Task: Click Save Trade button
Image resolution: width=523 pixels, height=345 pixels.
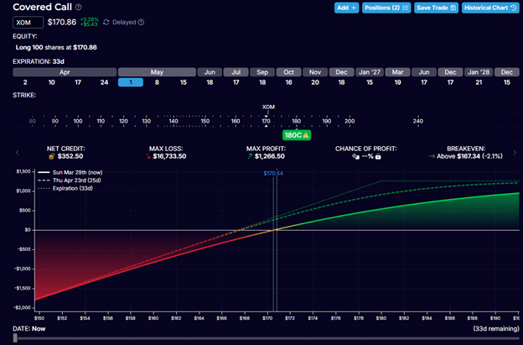Action: [x=437, y=8]
